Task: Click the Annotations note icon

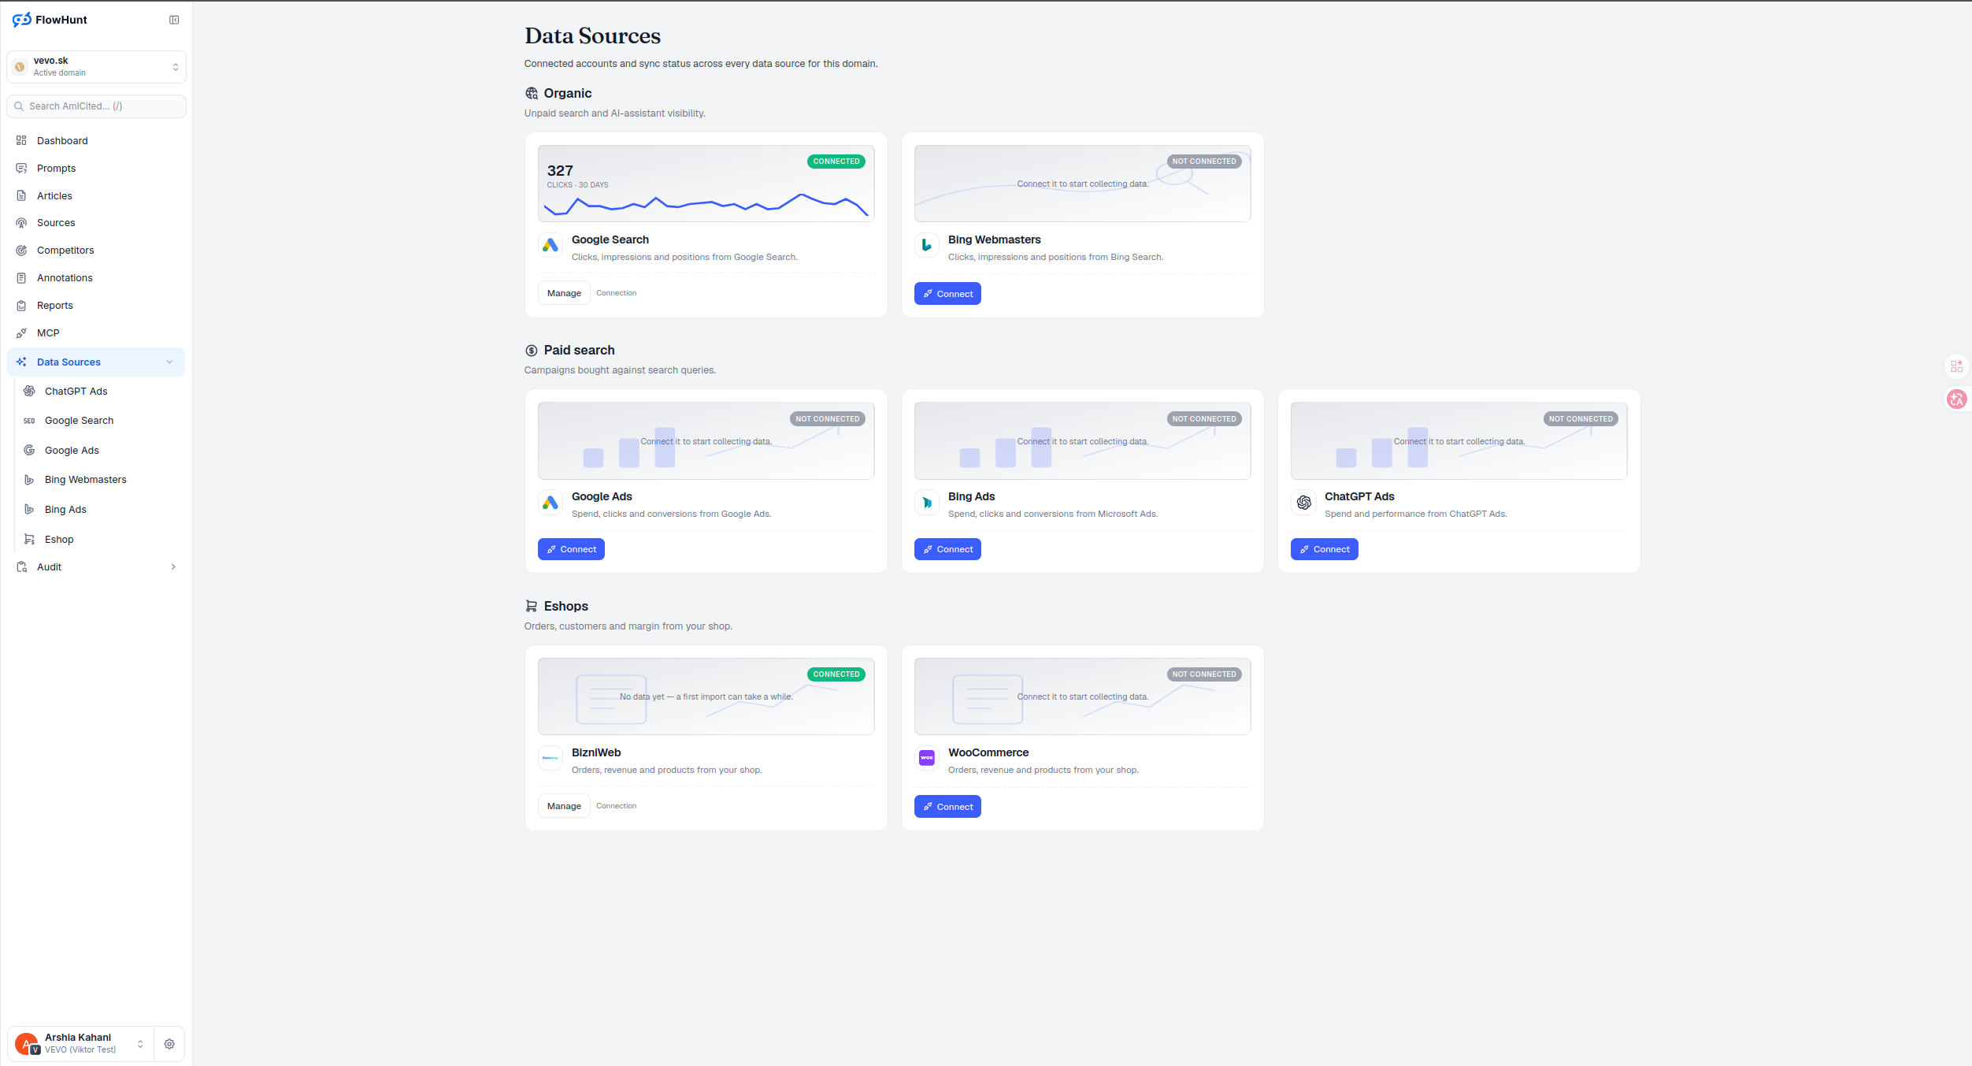Action: (21, 278)
